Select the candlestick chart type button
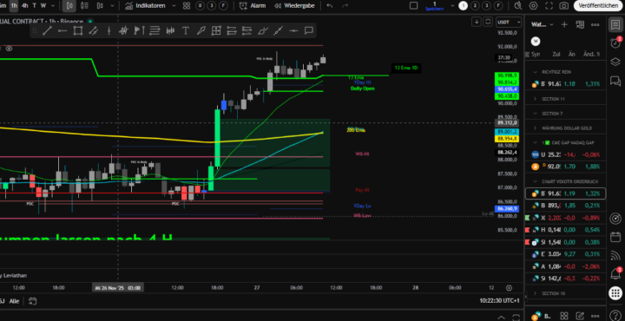The image size is (625, 321). coord(69,5)
